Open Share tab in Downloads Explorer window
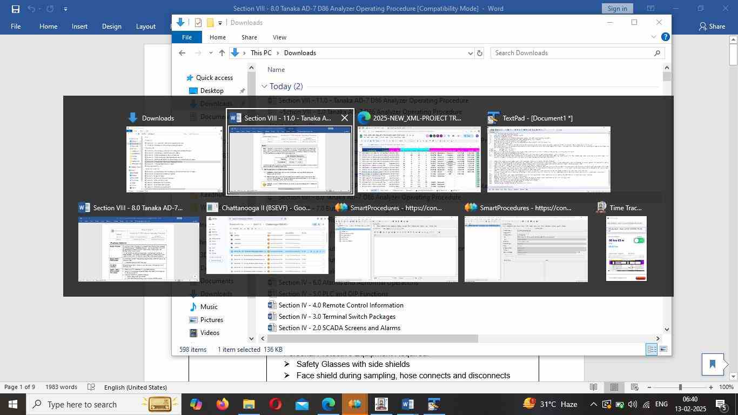This screenshot has width=738, height=415. 249,37
